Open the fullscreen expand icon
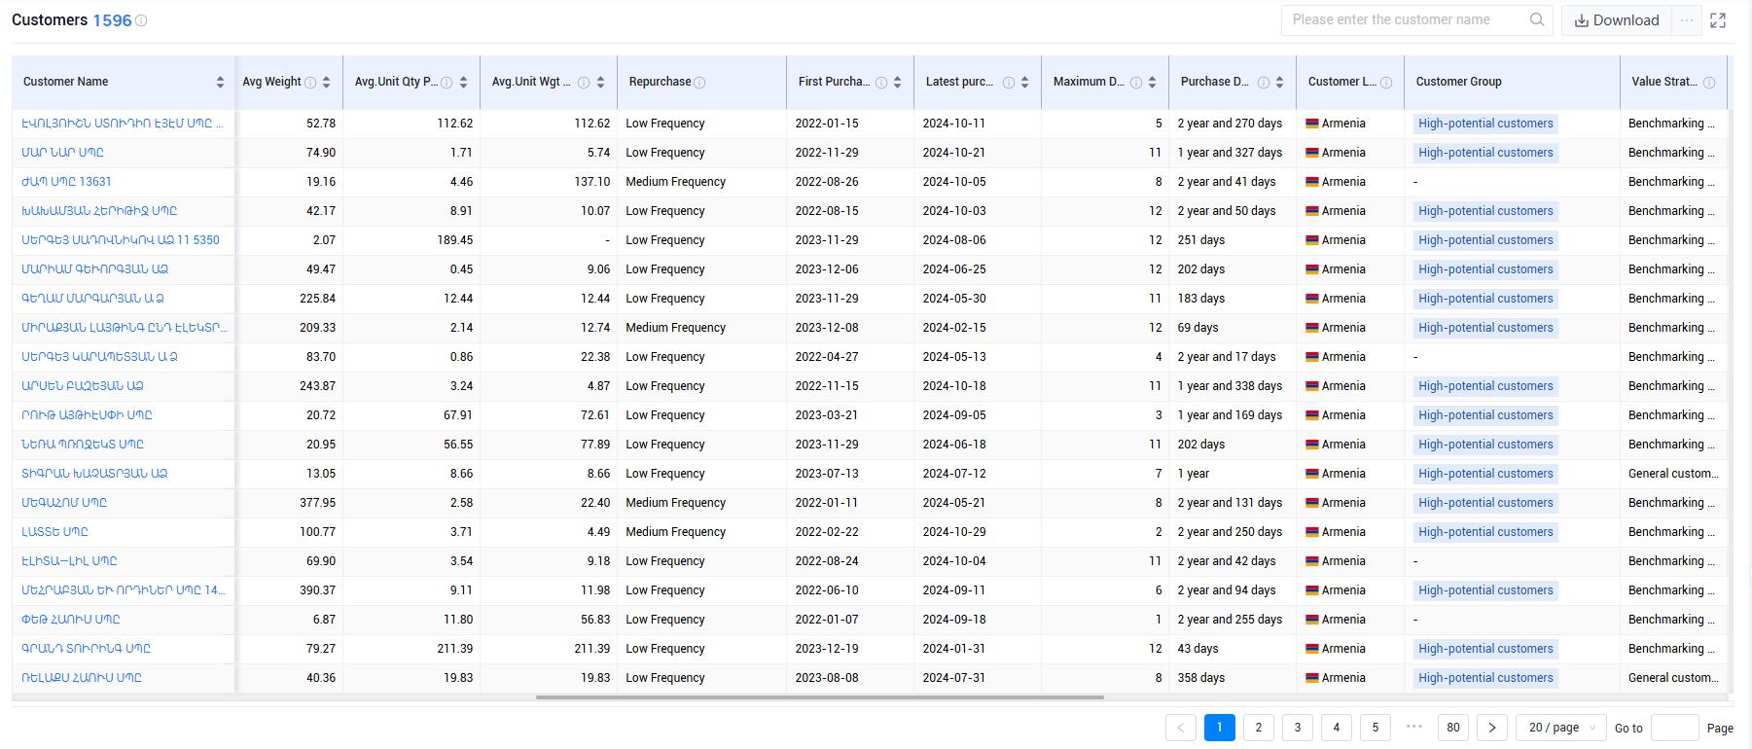1752x749 pixels. coord(1718,20)
